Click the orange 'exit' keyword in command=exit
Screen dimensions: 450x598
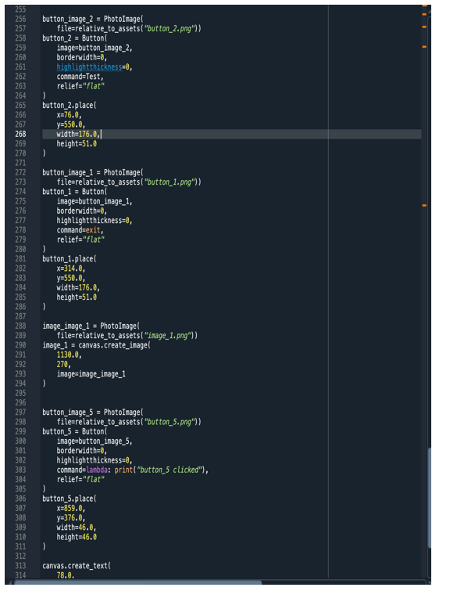tap(93, 230)
